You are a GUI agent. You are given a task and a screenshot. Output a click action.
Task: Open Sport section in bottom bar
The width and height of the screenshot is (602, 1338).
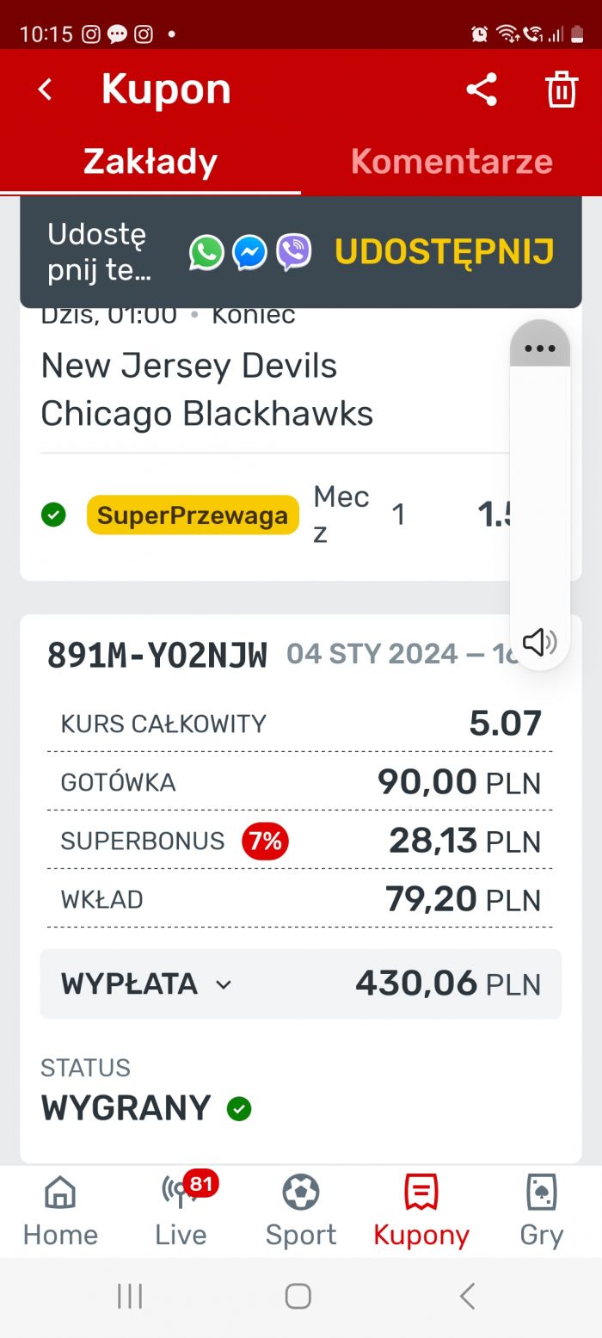tap(301, 1212)
